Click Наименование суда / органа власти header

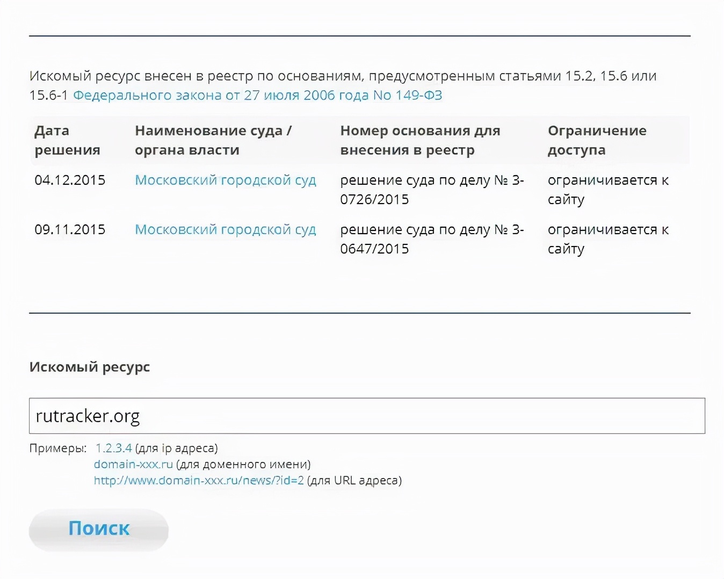pos(213,140)
